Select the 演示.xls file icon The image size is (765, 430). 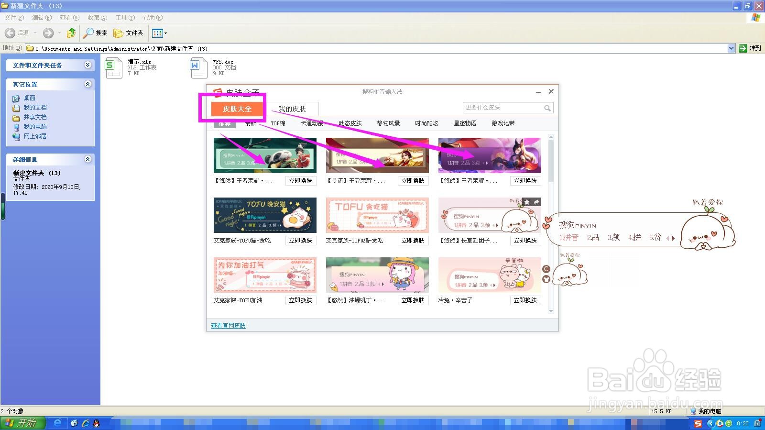114,68
